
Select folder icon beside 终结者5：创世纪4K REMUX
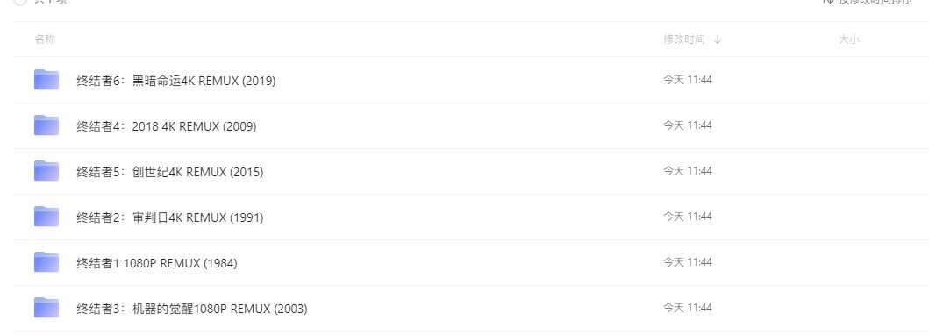(46, 171)
